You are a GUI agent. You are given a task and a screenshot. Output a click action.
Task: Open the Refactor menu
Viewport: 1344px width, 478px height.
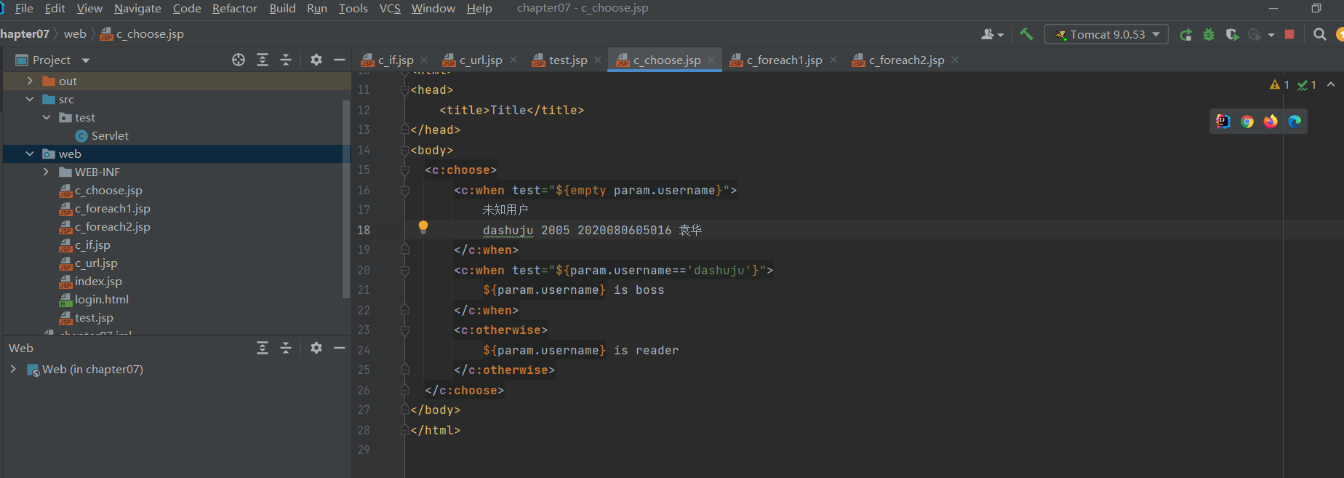tap(235, 8)
